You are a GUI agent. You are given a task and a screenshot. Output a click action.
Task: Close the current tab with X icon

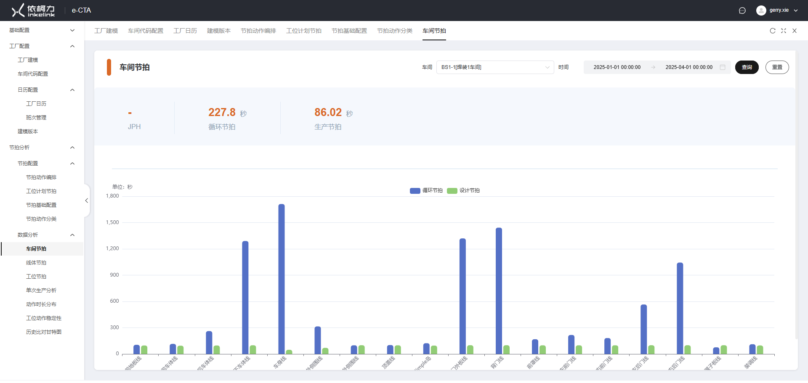(795, 31)
